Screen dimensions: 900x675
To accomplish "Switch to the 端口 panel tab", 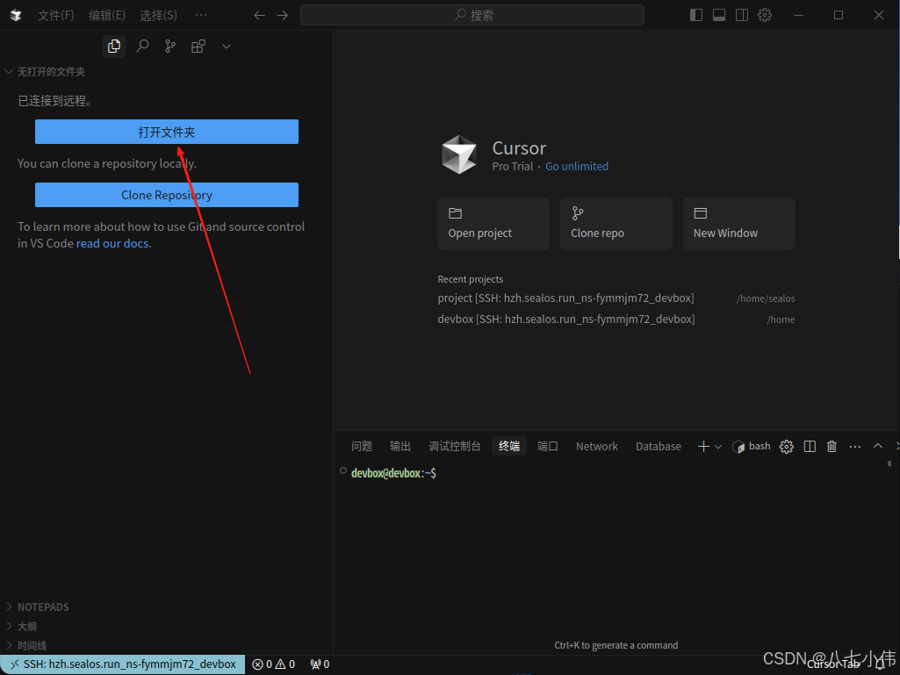I will [x=548, y=447].
